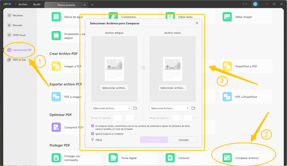This screenshot has height=166, width=287.
Task: Click the Rango de páginas input field
Action: click(119, 118)
